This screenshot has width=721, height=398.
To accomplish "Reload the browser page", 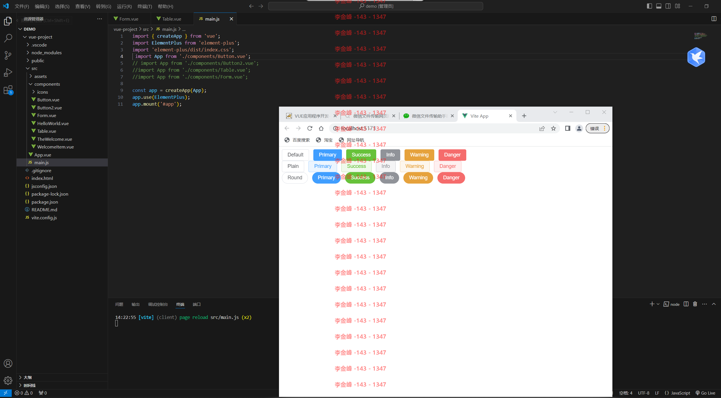I will (x=310, y=128).
